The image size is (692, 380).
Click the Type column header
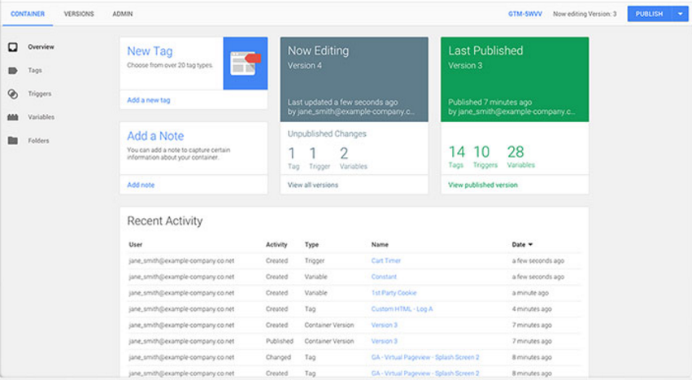point(311,244)
